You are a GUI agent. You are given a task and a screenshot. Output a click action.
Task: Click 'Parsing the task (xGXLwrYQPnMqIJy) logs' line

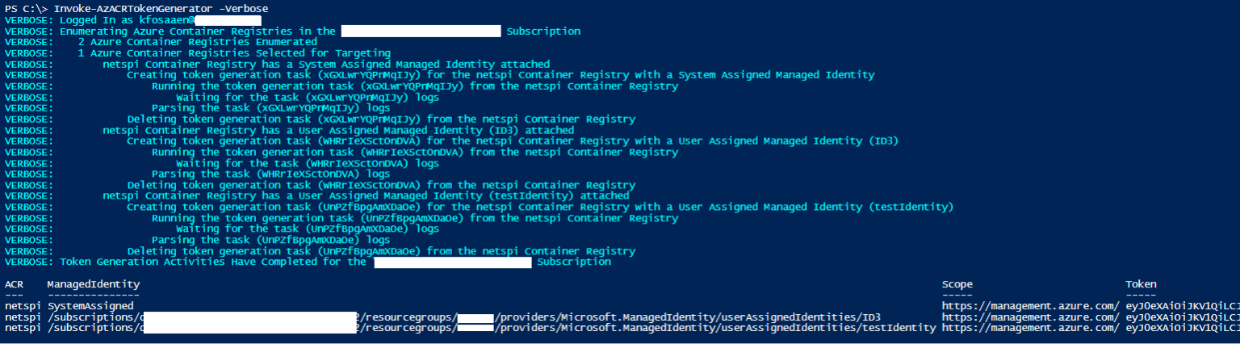271,107
